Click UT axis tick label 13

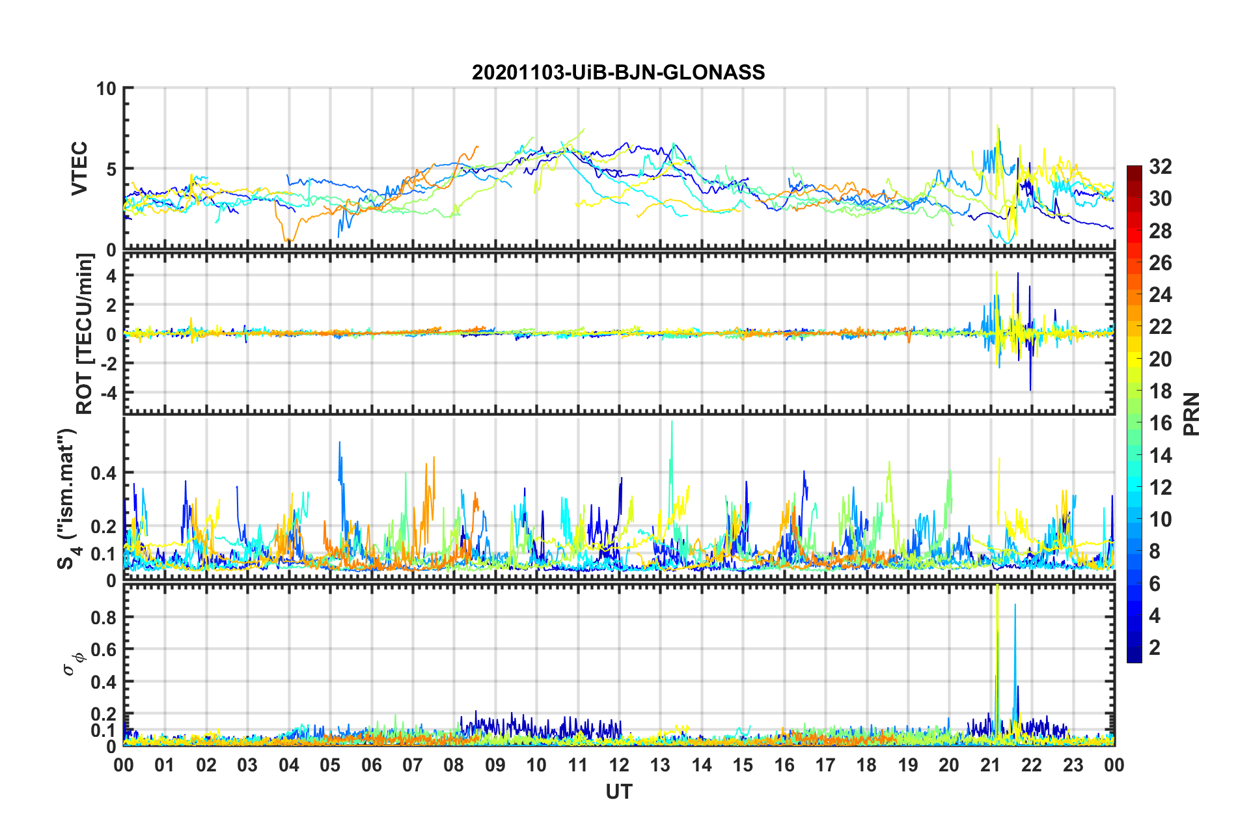click(x=660, y=765)
